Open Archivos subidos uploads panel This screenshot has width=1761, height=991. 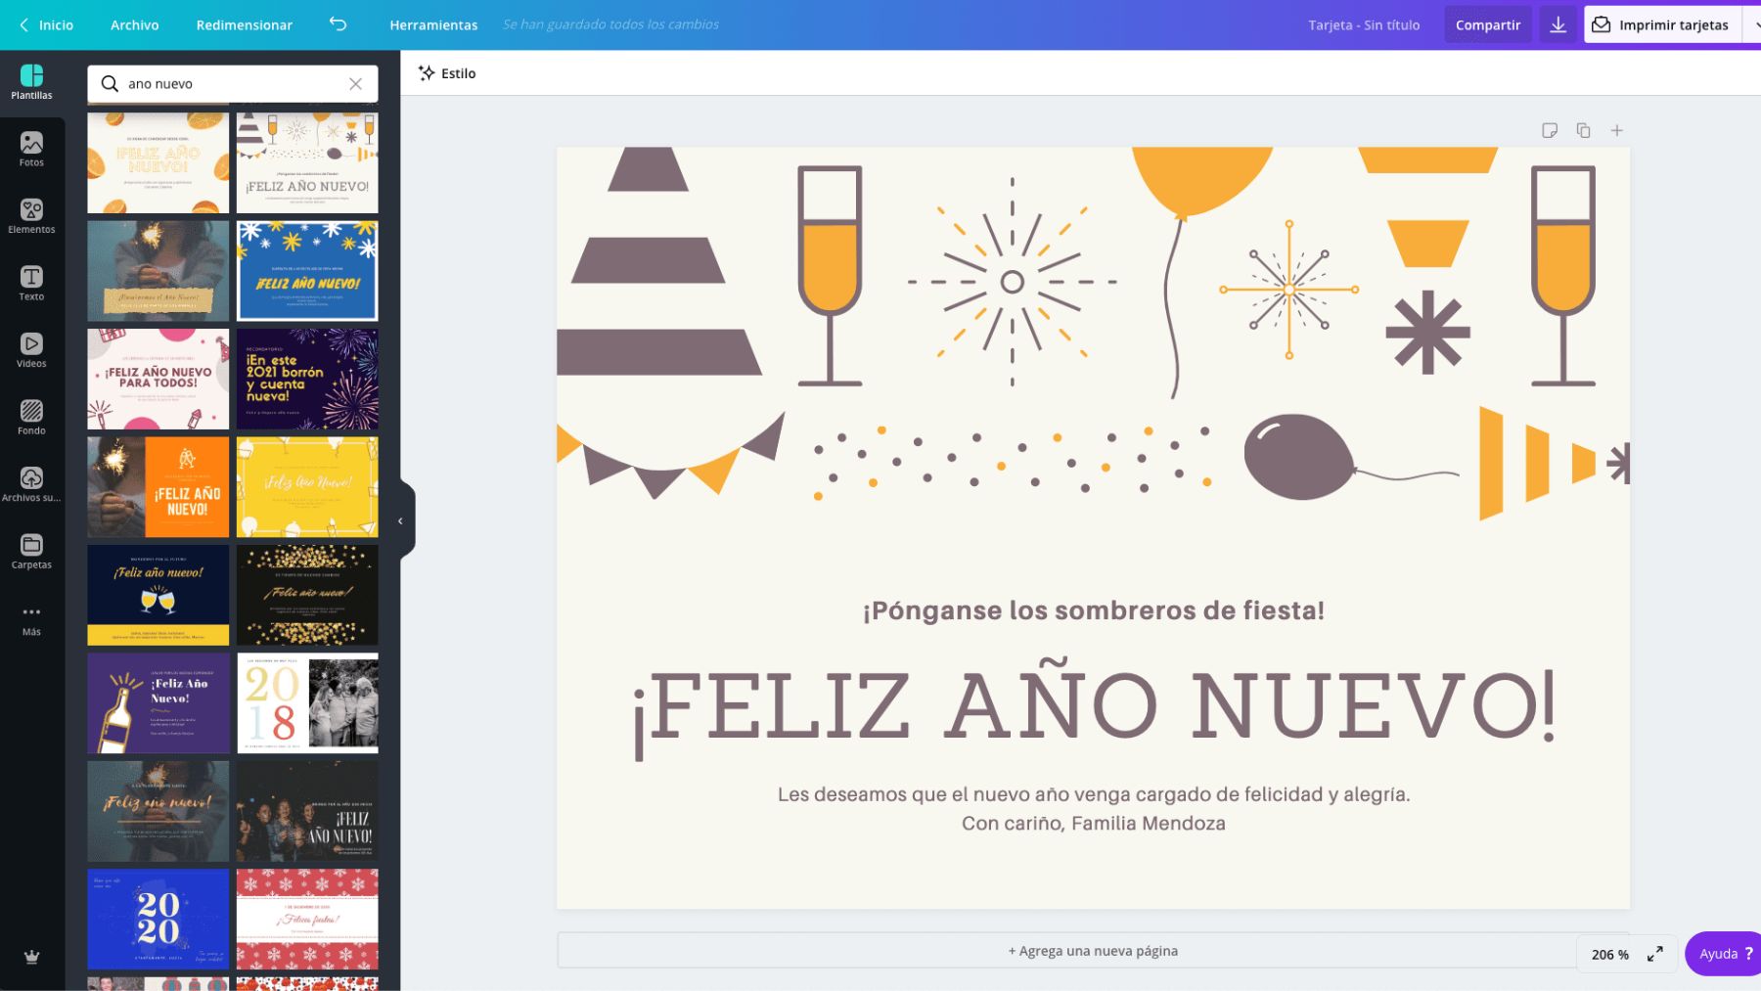[x=31, y=484]
